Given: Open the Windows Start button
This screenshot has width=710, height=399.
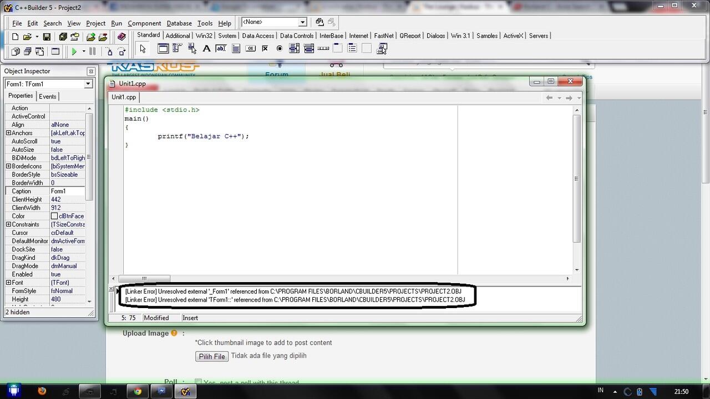Looking at the screenshot, I should (13, 391).
